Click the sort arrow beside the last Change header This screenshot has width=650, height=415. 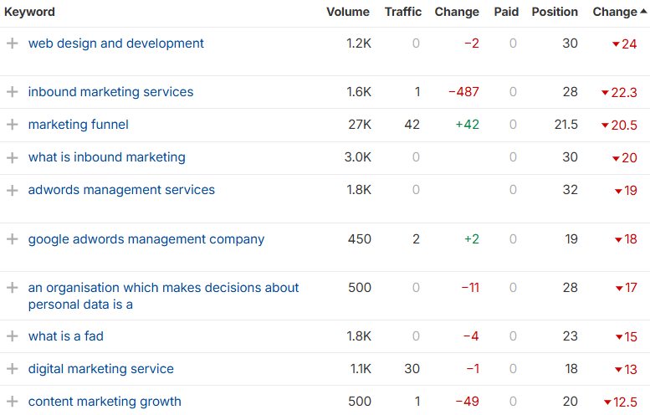coord(643,12)
